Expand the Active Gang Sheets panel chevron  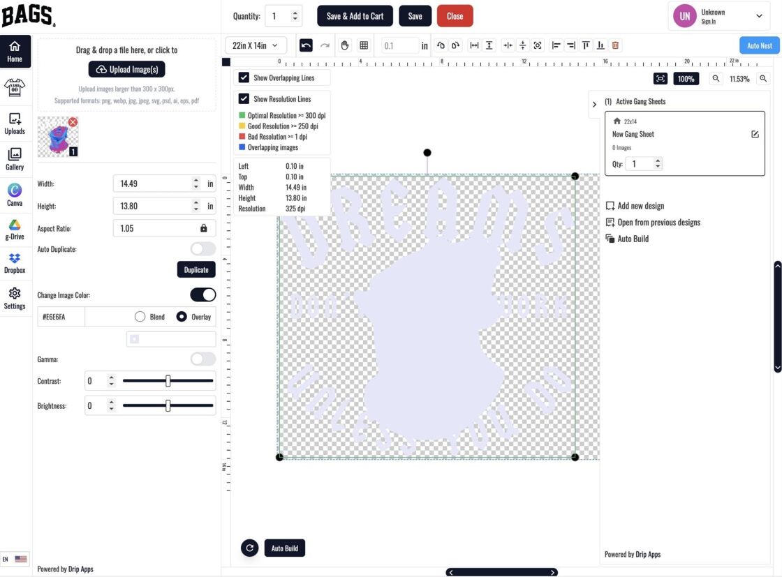click(594, 104)
